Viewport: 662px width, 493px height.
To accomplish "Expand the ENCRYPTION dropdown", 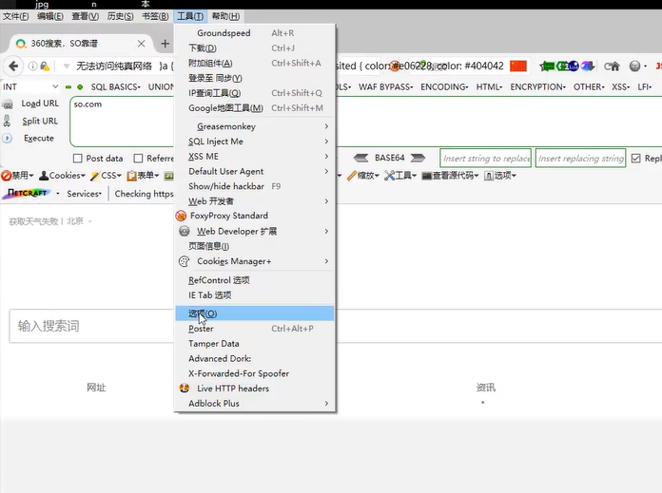I will (x=538, y=86).
